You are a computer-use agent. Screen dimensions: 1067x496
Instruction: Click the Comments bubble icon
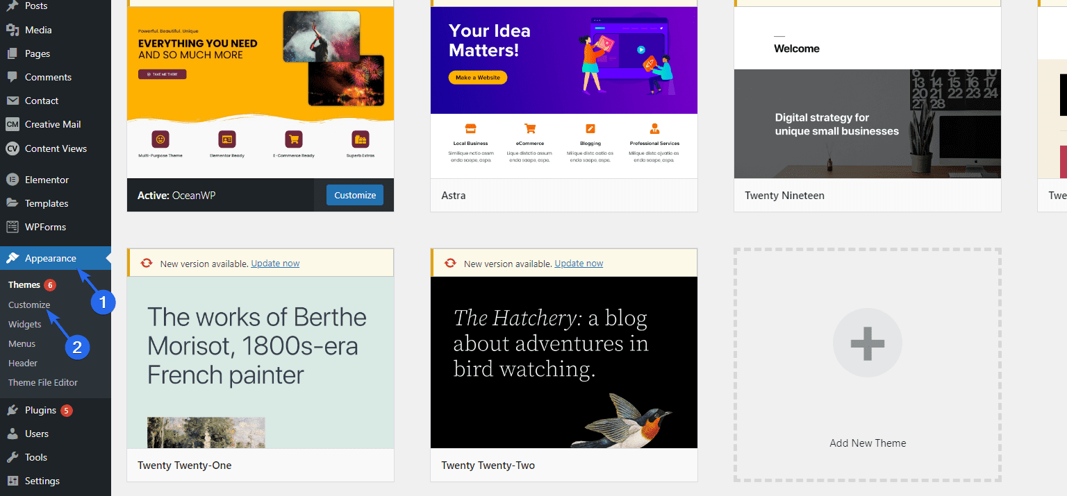(13, 77)
